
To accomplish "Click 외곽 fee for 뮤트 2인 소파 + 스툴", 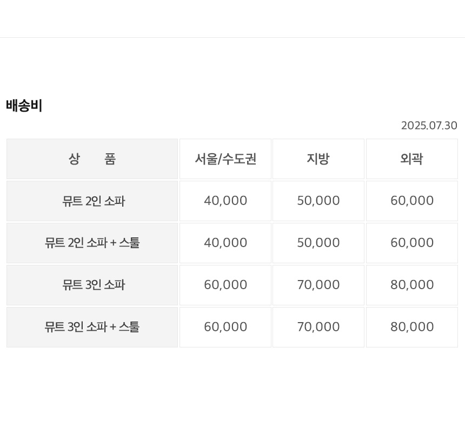I will click(x=412, y=243).
